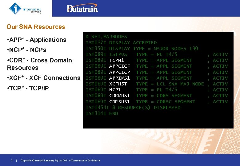Click 'PU T4/5' type on ISTPUS row

[x=167, y=54]
